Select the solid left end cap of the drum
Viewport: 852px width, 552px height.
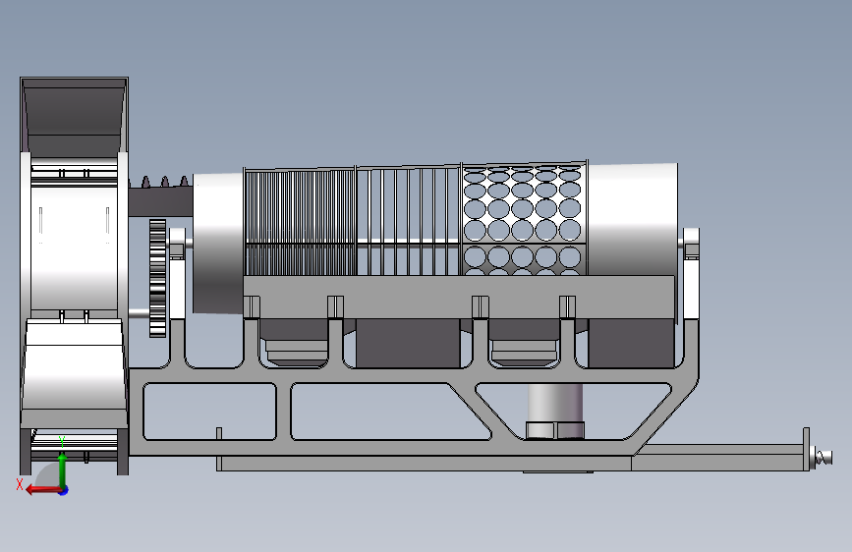(218, 243)
